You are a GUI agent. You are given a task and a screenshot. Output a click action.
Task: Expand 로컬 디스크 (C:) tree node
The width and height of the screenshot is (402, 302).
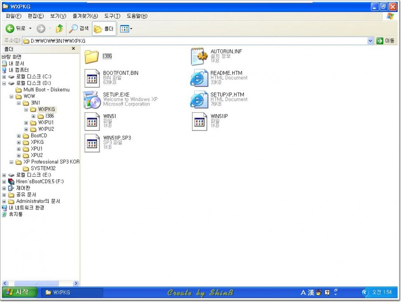click(4, 77)
